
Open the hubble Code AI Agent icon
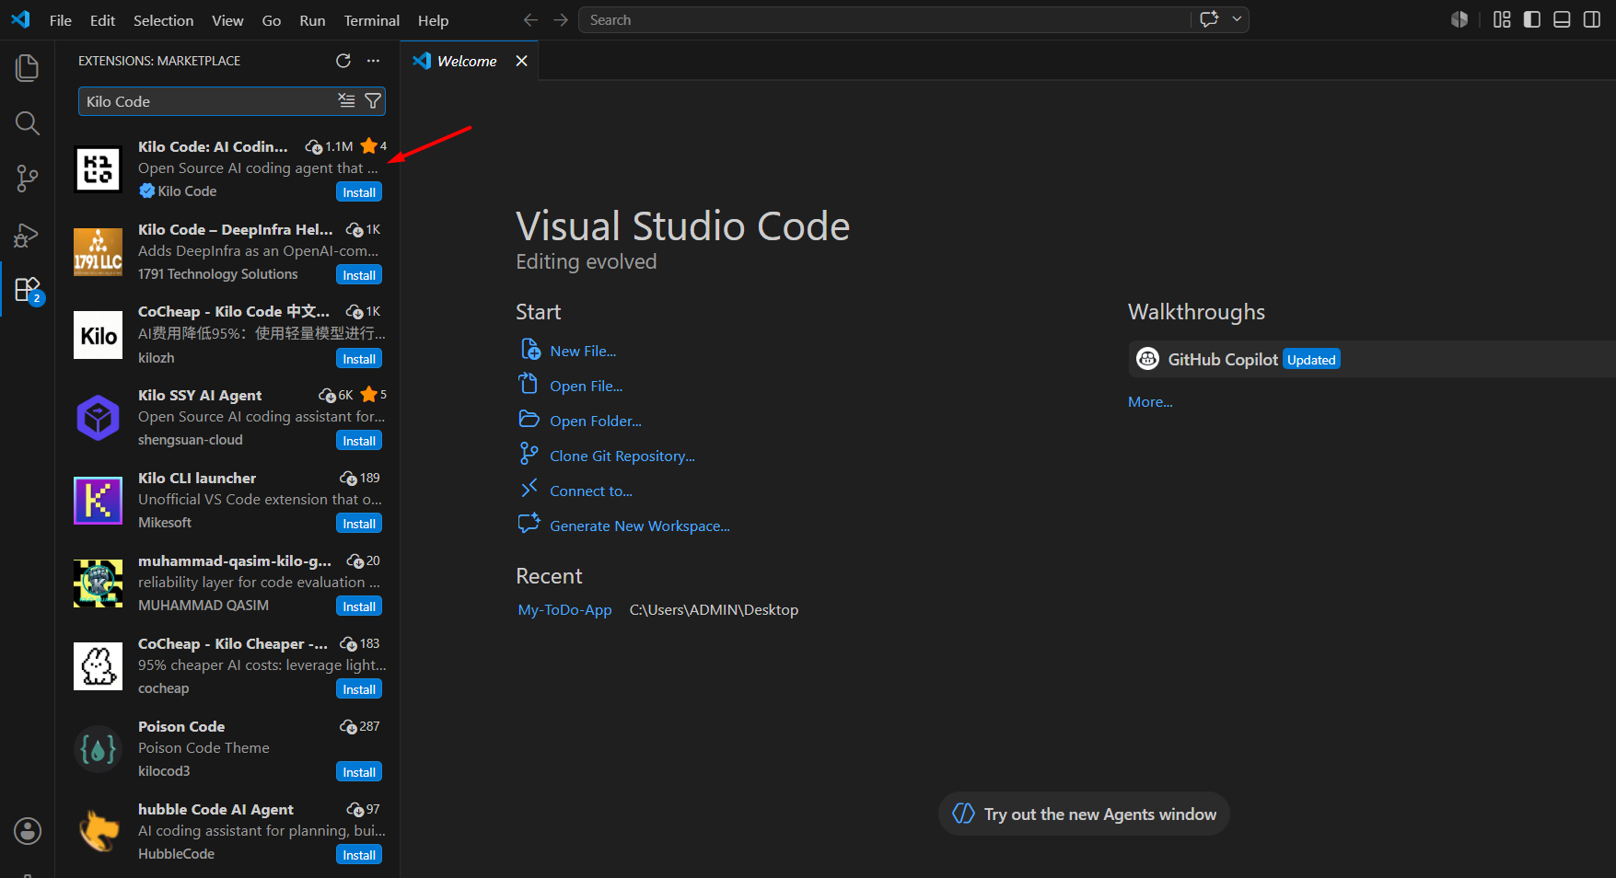(98, 832)
